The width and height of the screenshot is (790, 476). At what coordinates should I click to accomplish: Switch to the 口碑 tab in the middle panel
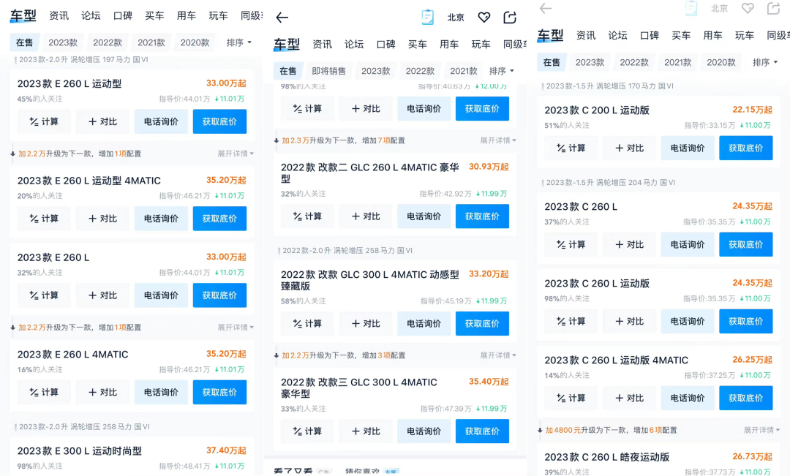pyautogui.click(x=385, y=44)
